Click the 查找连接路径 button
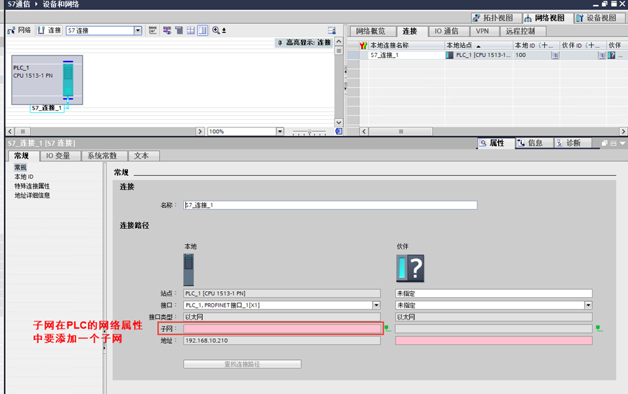The height and width of the screenshot is (394, 628). click(242, 365)
